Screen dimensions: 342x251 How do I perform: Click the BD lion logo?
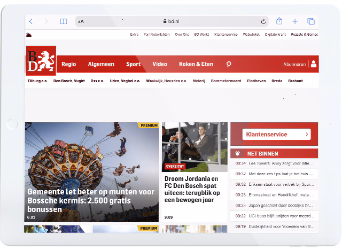40,61
